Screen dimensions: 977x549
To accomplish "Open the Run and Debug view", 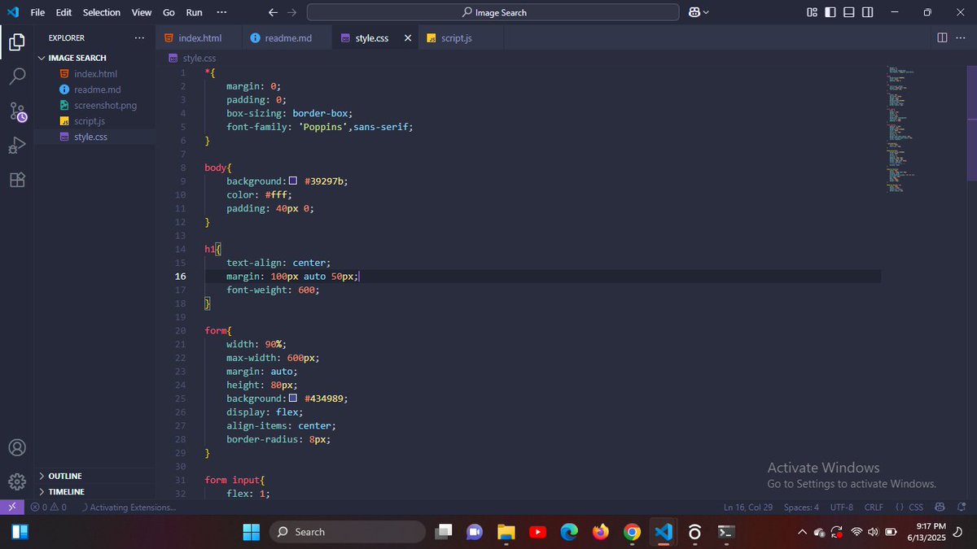I will coord(17,145).
